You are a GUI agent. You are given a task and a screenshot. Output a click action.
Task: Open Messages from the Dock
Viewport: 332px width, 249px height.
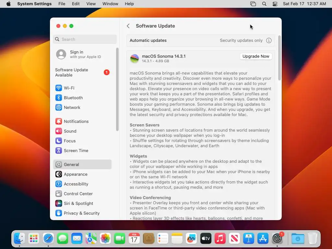coord(63,239)
